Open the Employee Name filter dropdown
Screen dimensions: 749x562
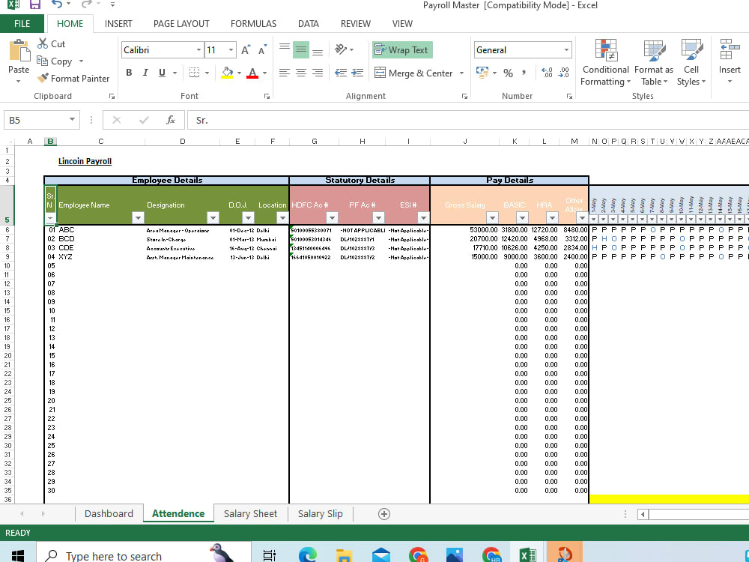[x=138, y=218]
